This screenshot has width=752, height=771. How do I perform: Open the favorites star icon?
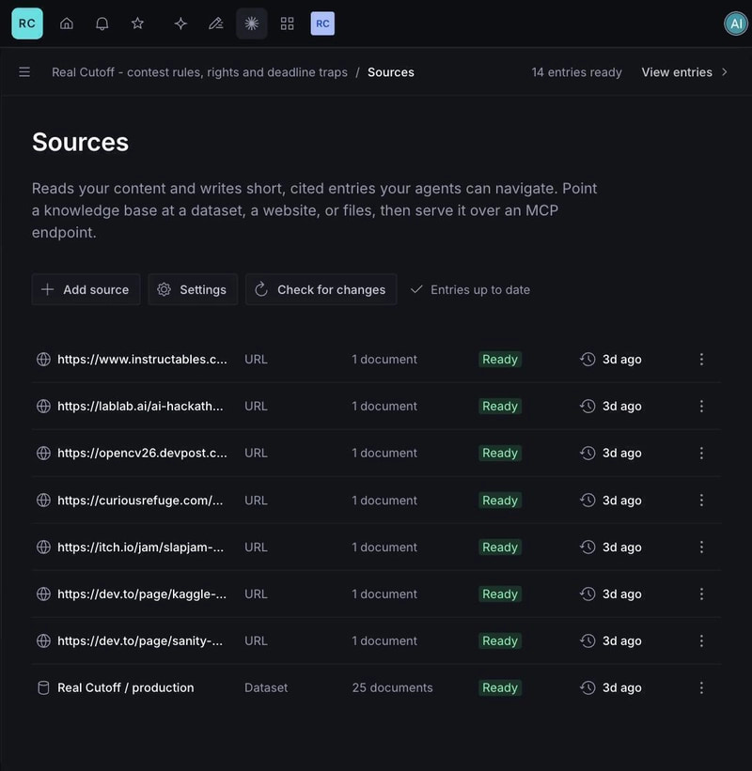(x=137, y=23)
